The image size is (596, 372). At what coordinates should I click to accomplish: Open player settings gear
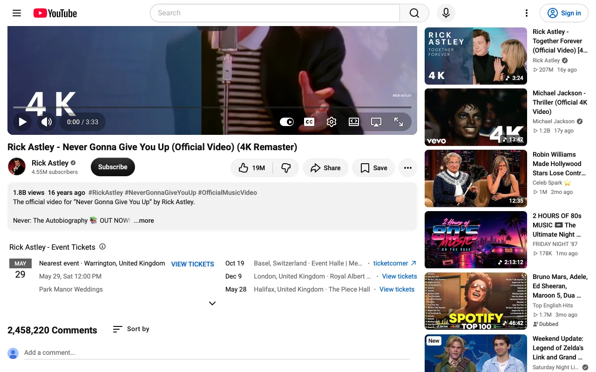pyautogui.click(x=332, y=122)
